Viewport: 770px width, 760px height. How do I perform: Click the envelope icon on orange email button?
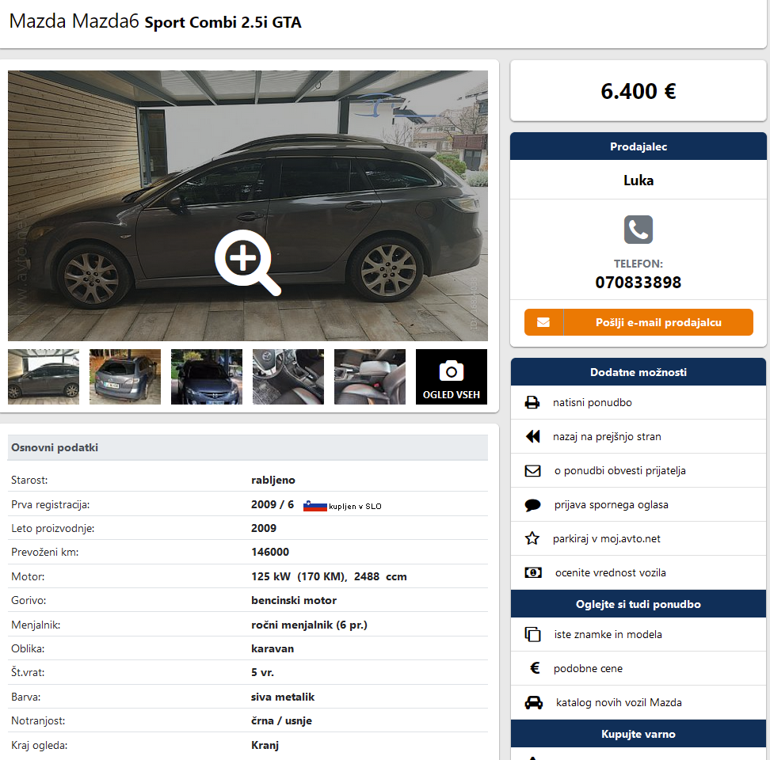pyautogui.click(x=543, y=322)
